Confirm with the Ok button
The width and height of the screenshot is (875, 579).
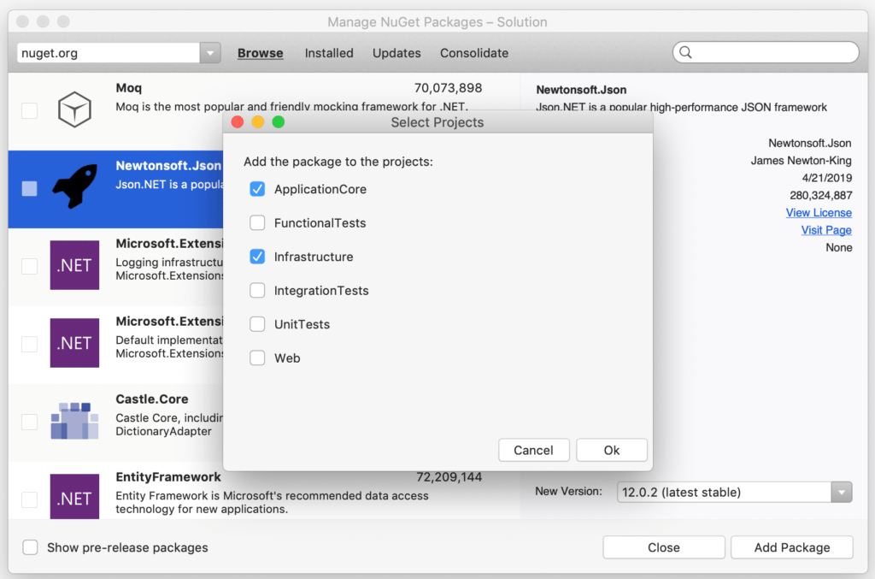coord(611,450)
